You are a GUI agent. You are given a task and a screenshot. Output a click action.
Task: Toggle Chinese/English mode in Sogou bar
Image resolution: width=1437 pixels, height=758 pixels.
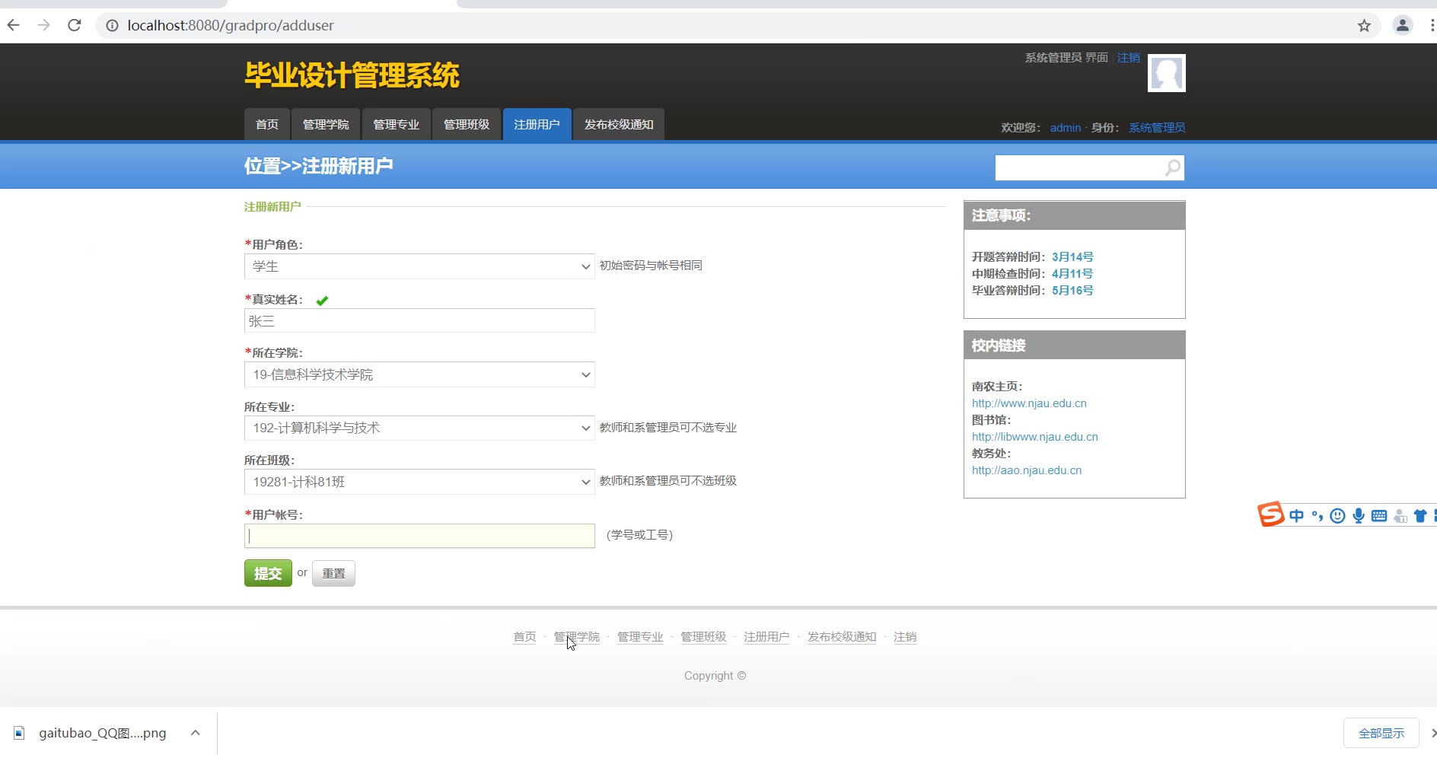tap(1296, 516)
